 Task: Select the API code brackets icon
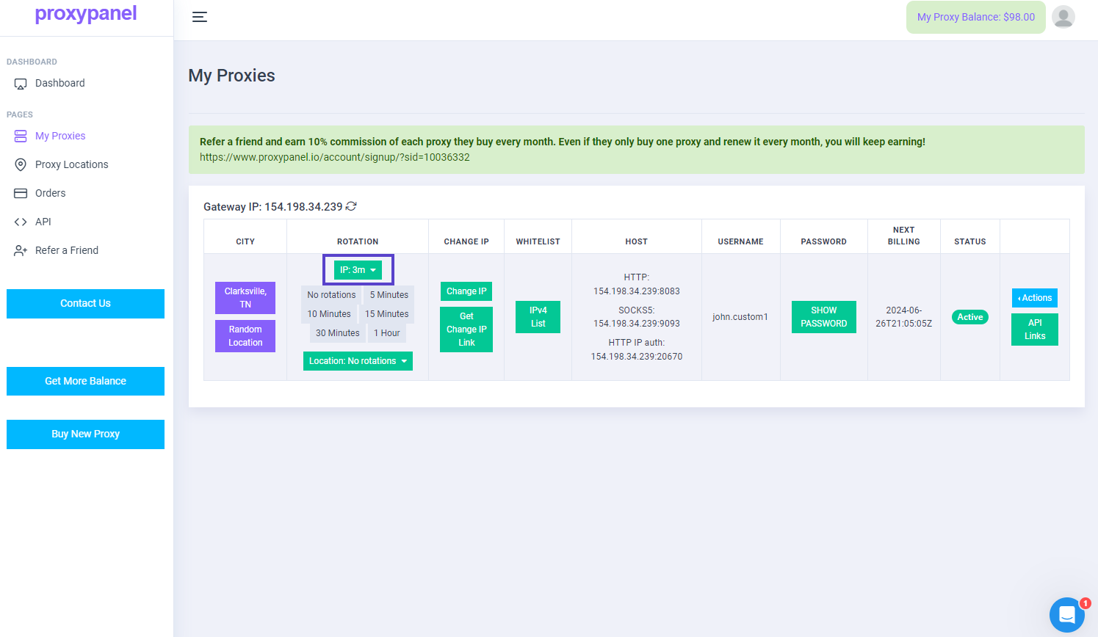20,222
